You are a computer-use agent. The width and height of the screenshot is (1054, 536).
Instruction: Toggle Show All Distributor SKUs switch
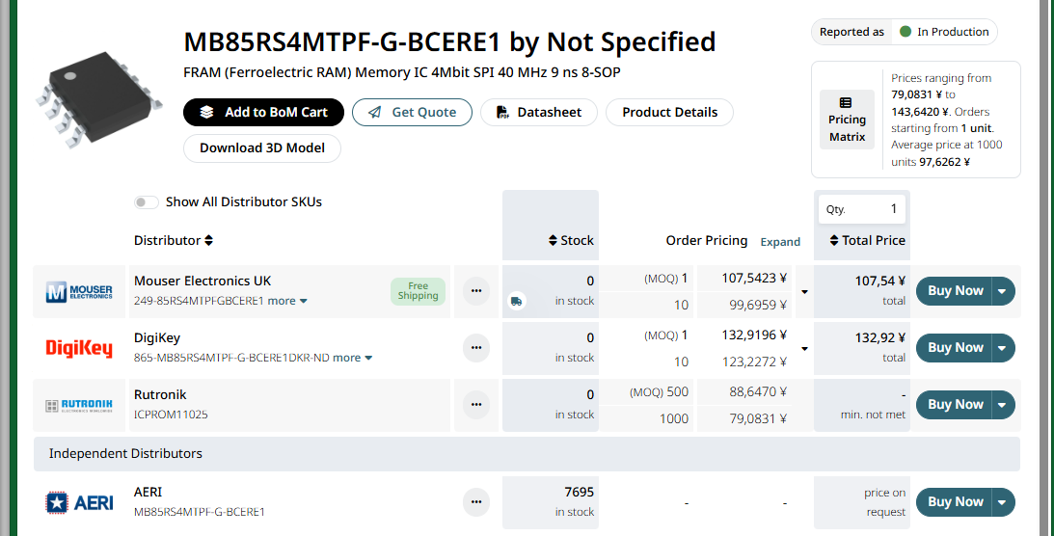[147, 202]
